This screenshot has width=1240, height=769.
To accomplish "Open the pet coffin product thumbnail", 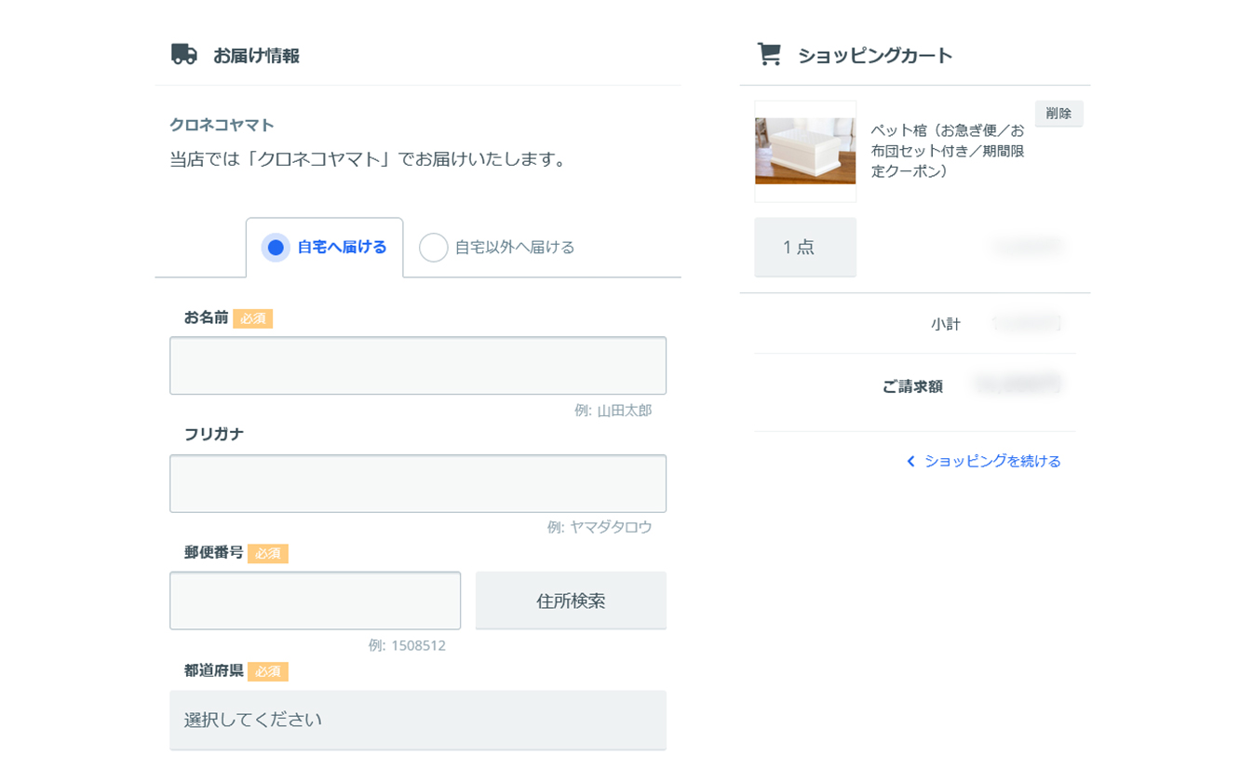I will 805,151.
